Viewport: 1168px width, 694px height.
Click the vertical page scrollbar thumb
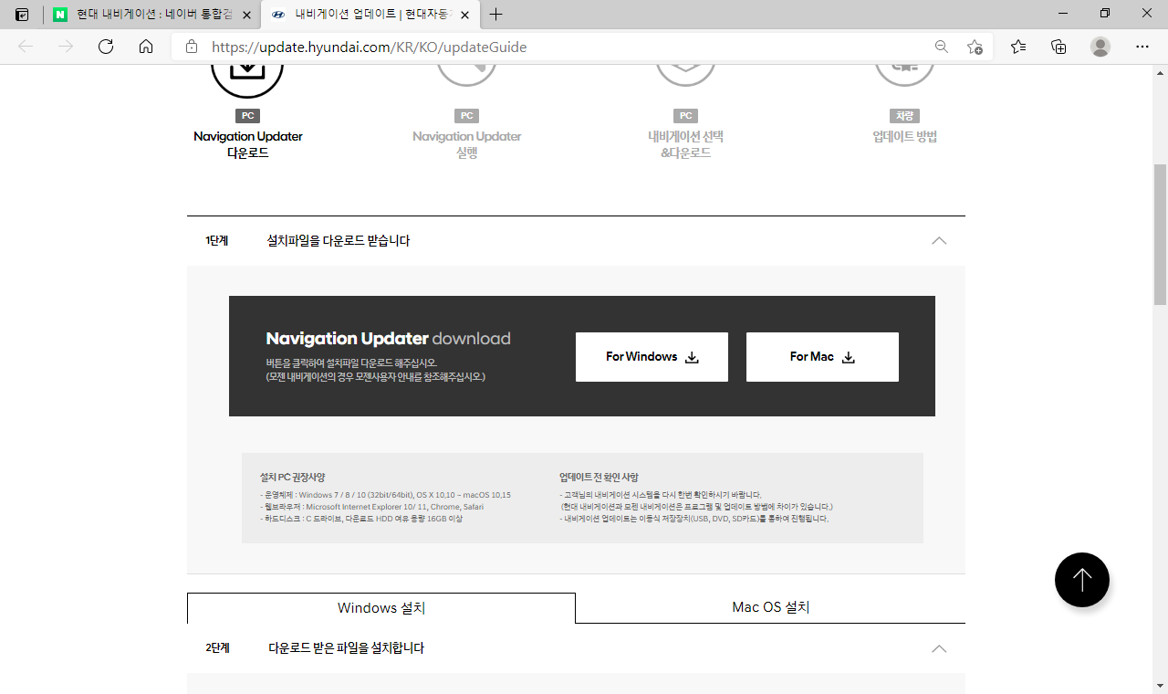pyautogui.click(x=1161, y=234)
